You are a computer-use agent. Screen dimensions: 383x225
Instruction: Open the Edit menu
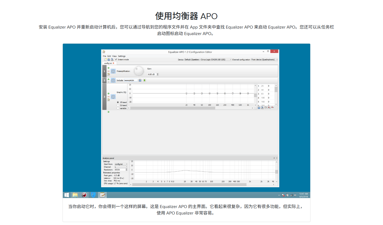pyautogui.click(x=109, y=56)
